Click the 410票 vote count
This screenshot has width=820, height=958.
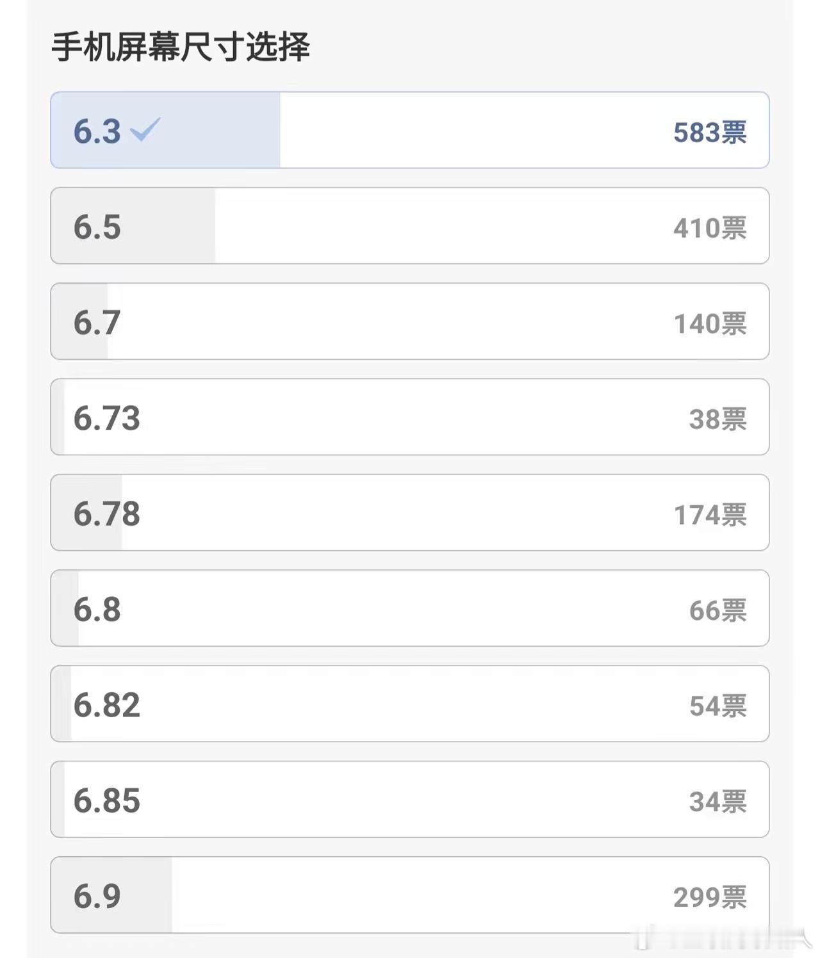(x=709, y=228)
